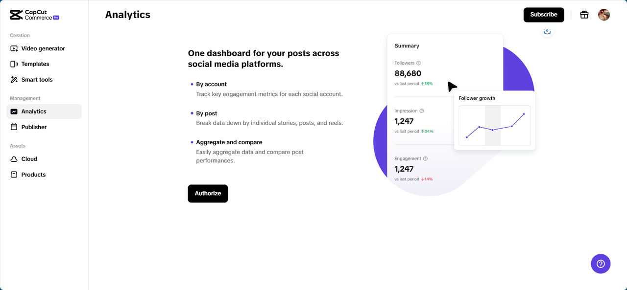The height and width of the screenshot is (290, 627).
Task: Open the user profile avatar
Action: pos(604,15)
